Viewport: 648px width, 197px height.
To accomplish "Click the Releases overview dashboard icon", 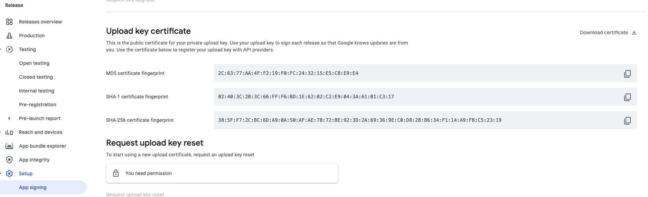I will pyautogui.click(x=9, y=22).
